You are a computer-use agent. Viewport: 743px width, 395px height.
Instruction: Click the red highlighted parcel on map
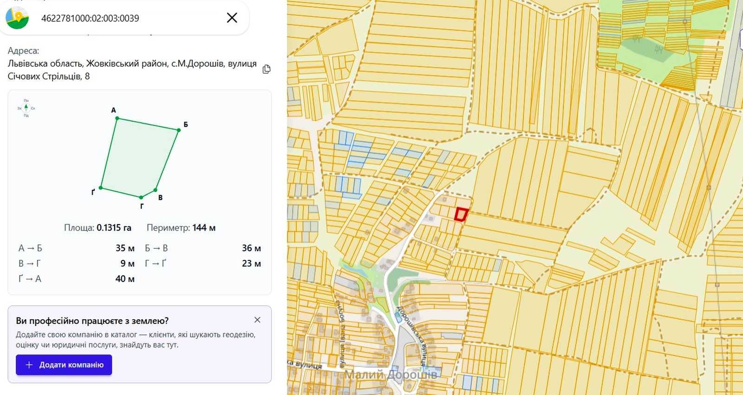461,214
